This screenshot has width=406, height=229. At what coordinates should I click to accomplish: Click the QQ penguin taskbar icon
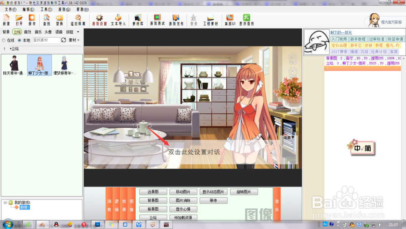click(x=56, y=225)
